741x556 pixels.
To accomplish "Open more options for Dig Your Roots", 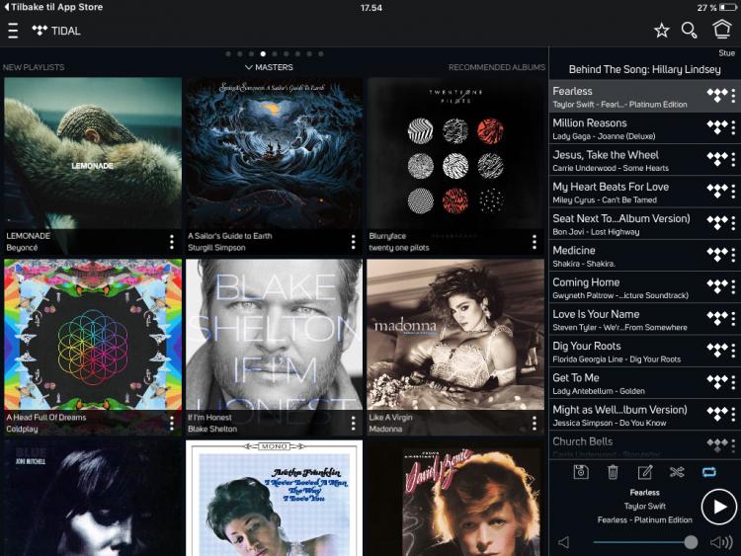I will pos(733,351).
